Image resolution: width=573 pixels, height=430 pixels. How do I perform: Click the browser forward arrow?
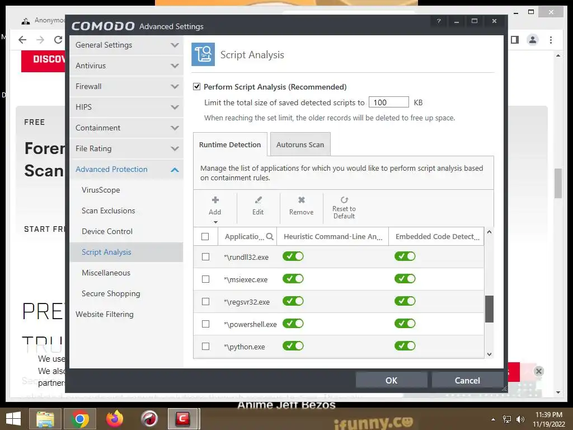(x=40, y=40)
